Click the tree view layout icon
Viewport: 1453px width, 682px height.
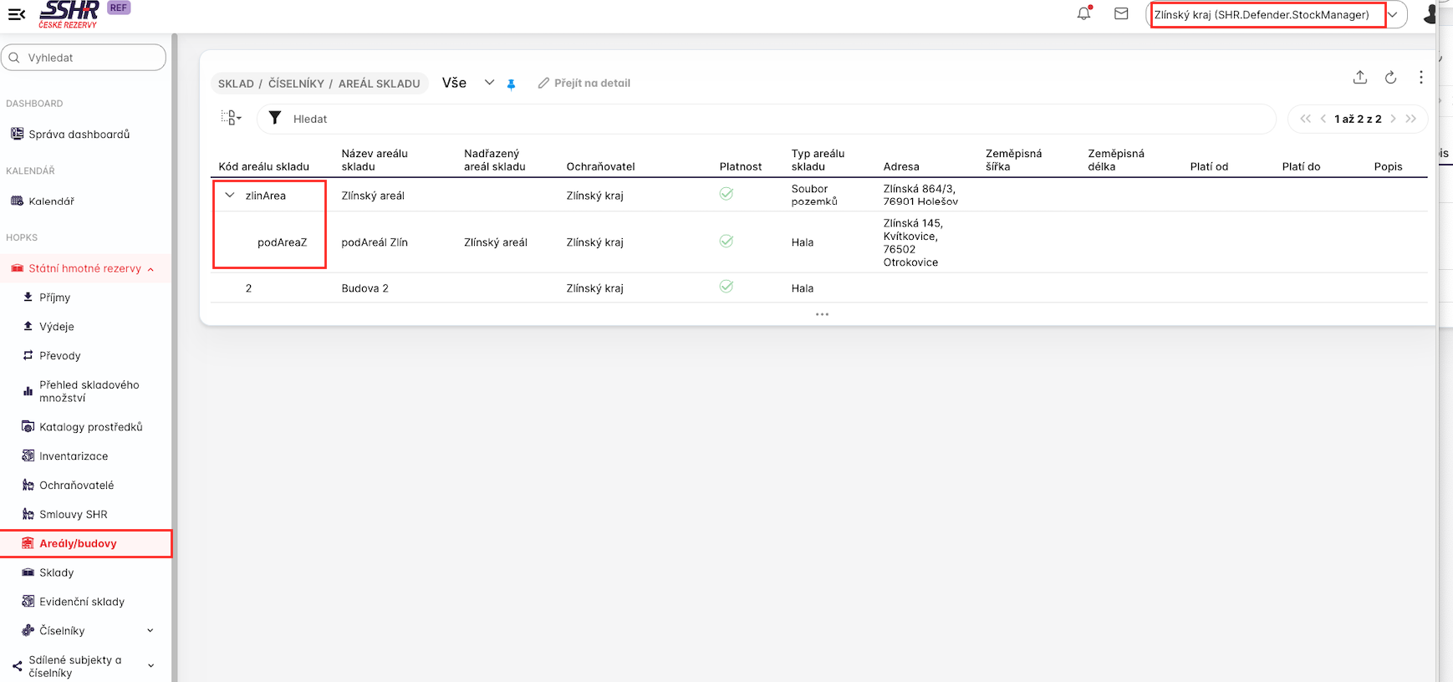click(231, 118)
